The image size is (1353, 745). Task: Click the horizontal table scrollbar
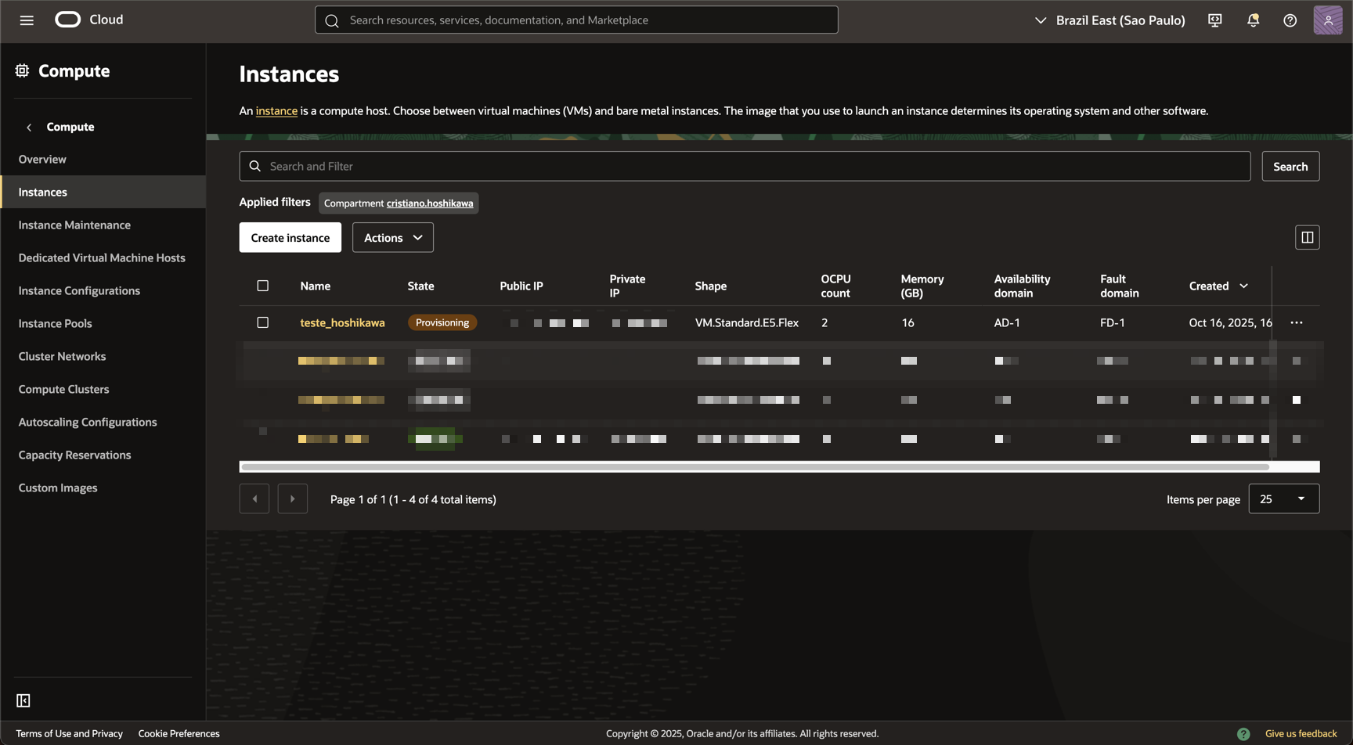pos(754,466)
